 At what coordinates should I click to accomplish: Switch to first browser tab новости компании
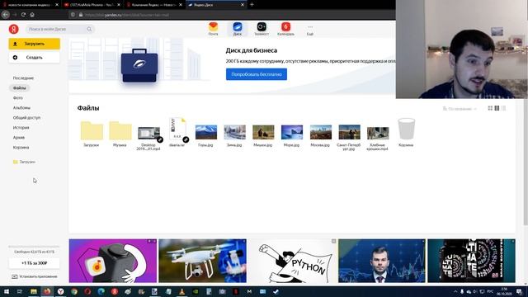click(31, 5)
